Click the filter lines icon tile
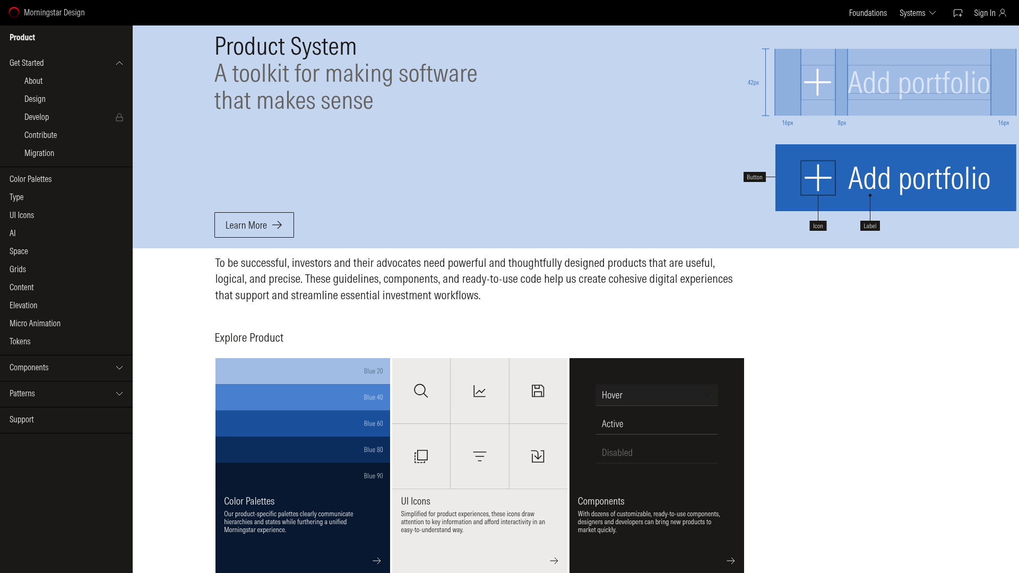The width and height of the screenshot is (1019, 573). pyautogui.click(x=480, y=456)
